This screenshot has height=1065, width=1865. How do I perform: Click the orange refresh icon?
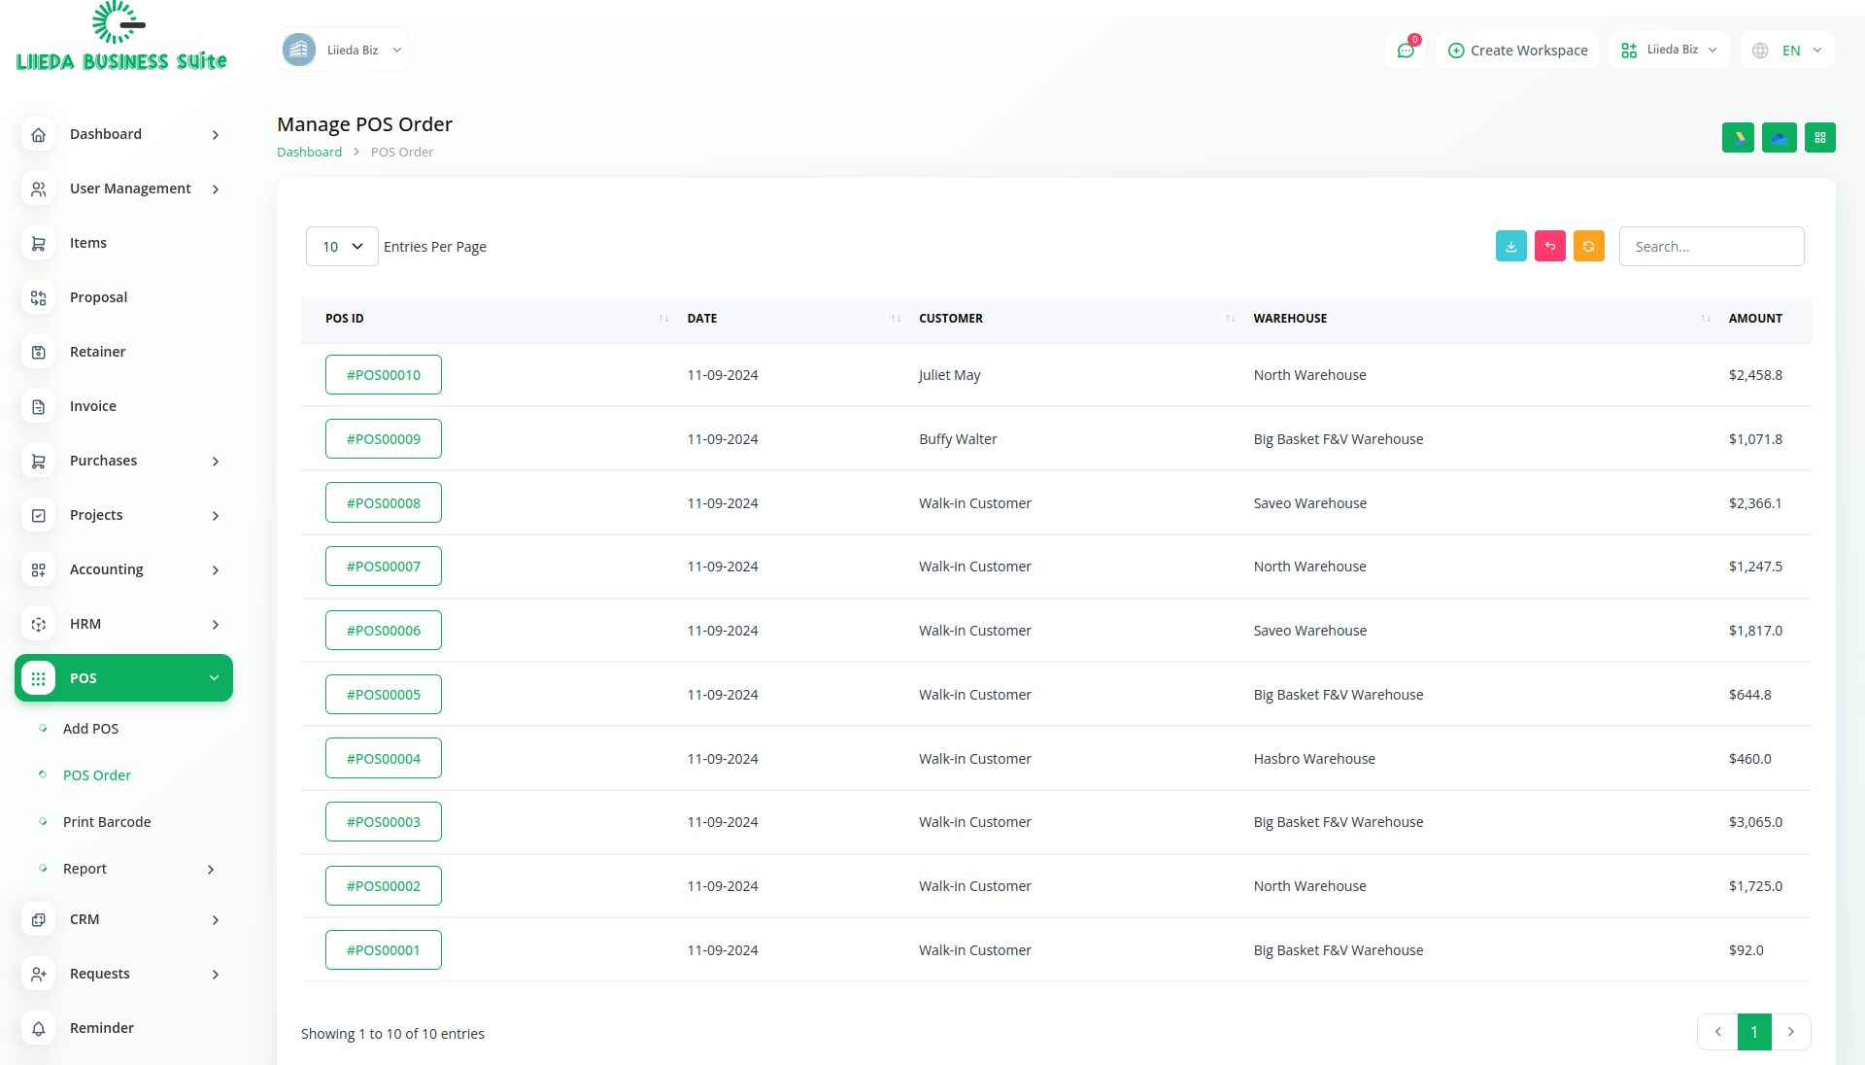(x=1588, y=247)
